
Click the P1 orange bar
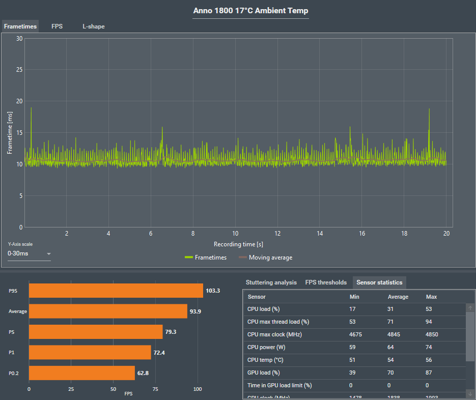[x=90, y=352]
